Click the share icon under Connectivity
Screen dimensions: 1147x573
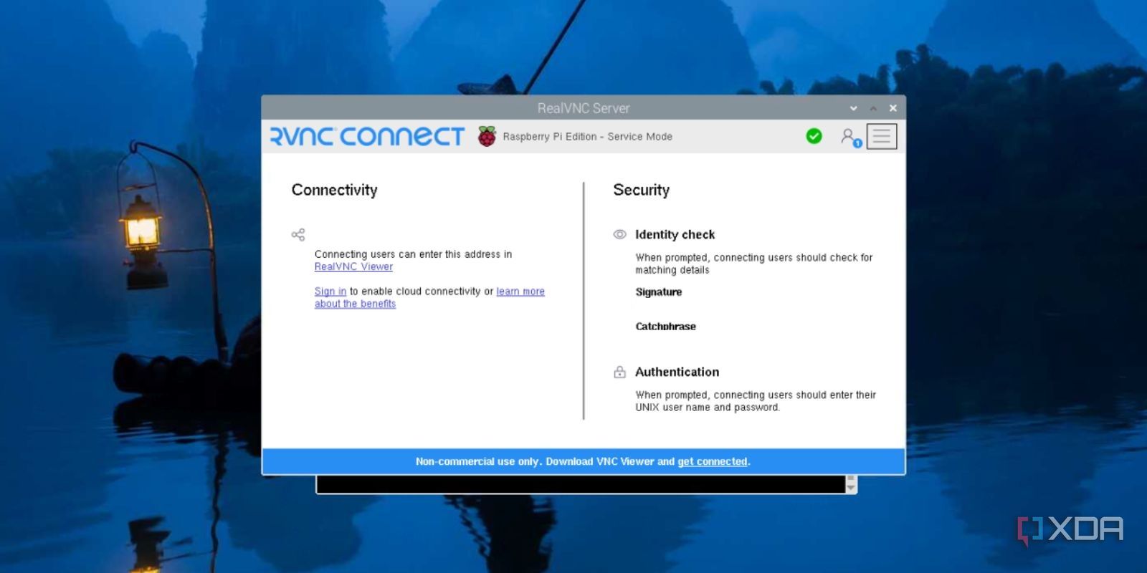pos(298,234)
